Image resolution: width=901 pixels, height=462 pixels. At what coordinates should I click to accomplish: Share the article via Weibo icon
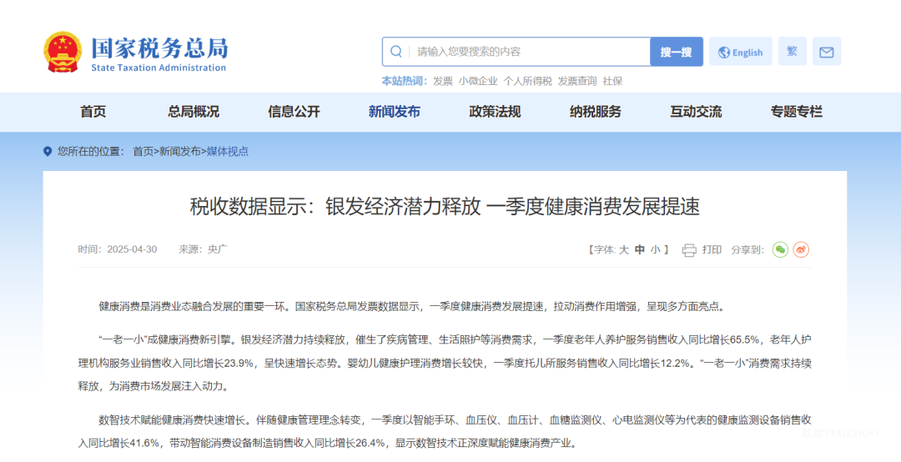click(x=801, y=250)
